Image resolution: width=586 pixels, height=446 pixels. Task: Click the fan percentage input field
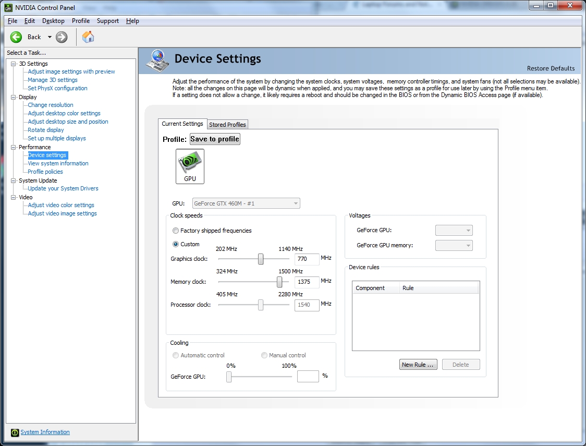tap(308, 377)
